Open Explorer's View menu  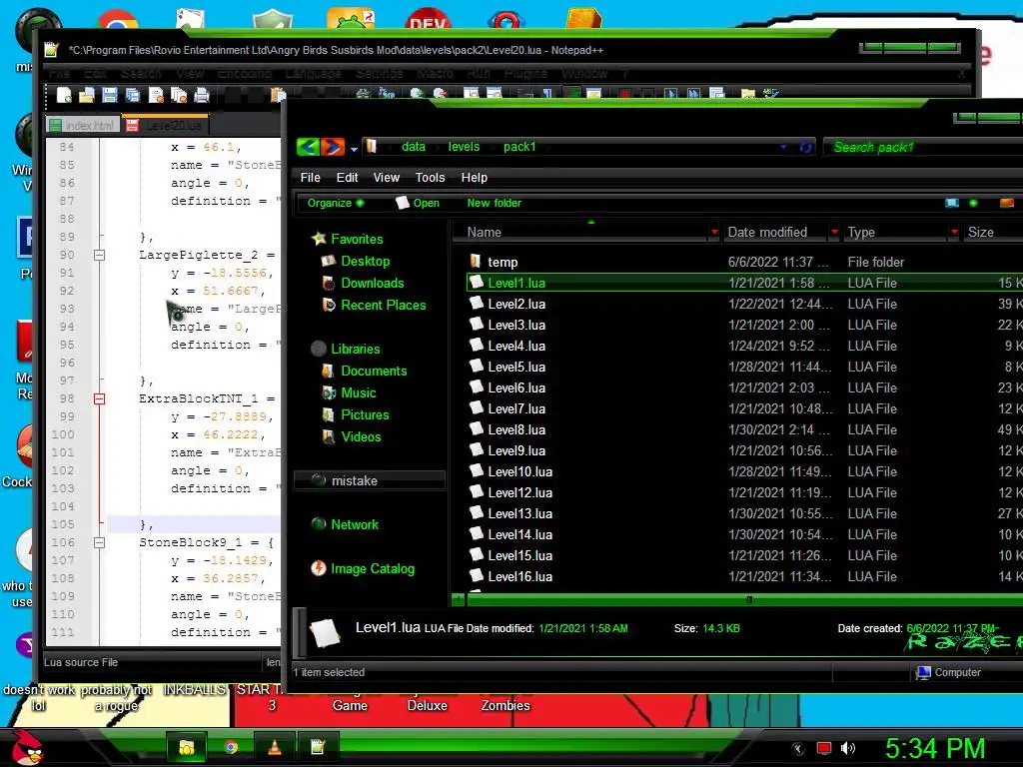pyautogui.click(x=387, y=178)
